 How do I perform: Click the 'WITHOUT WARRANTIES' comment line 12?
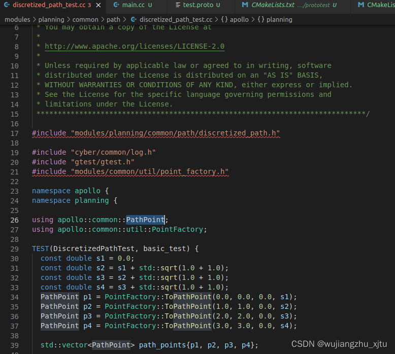194,85
